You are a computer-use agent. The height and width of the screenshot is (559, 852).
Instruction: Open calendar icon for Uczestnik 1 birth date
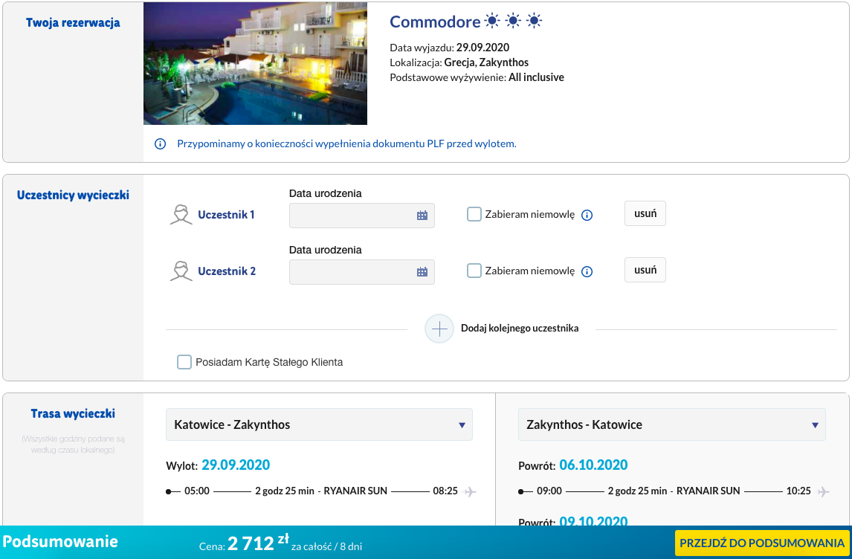click(422, 216)
